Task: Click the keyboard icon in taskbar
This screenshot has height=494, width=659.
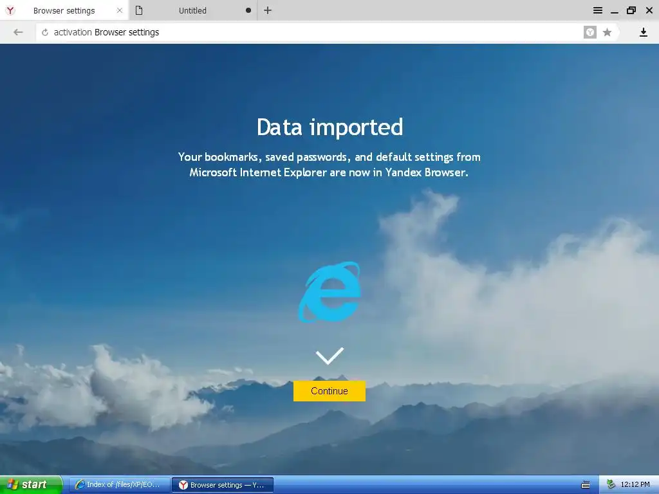Action: pyautogui.click(x=586, y=485)
